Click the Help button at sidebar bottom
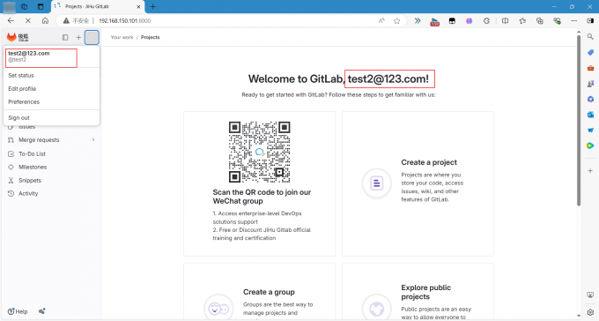The image size is (599, 321). point(18,311)
